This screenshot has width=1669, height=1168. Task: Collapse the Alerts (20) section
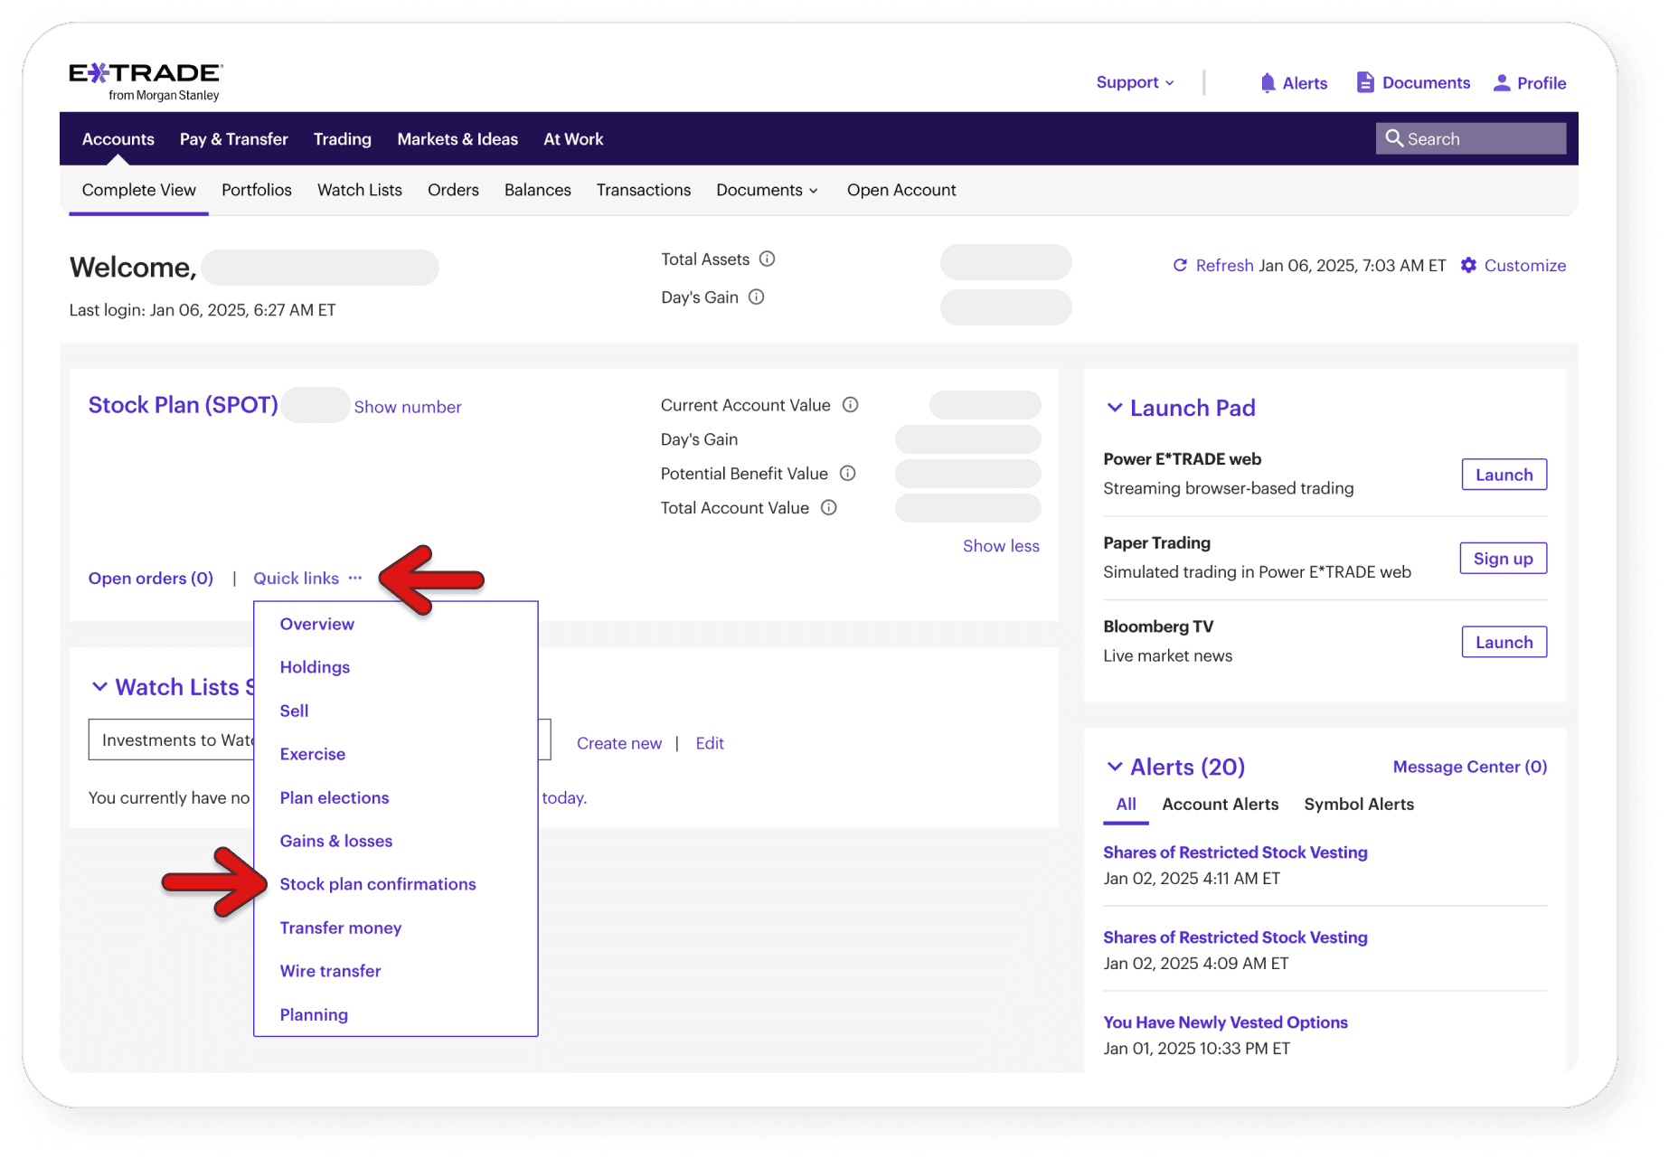[x=1115, y=767]
